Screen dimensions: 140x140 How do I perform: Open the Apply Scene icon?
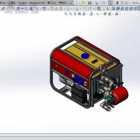(x=110, y=14)
